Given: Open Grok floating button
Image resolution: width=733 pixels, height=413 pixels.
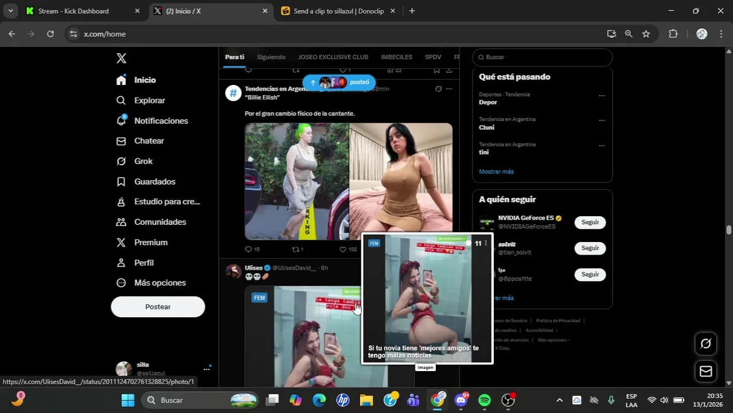Looking at the screenshot, I should click(705, 344).
